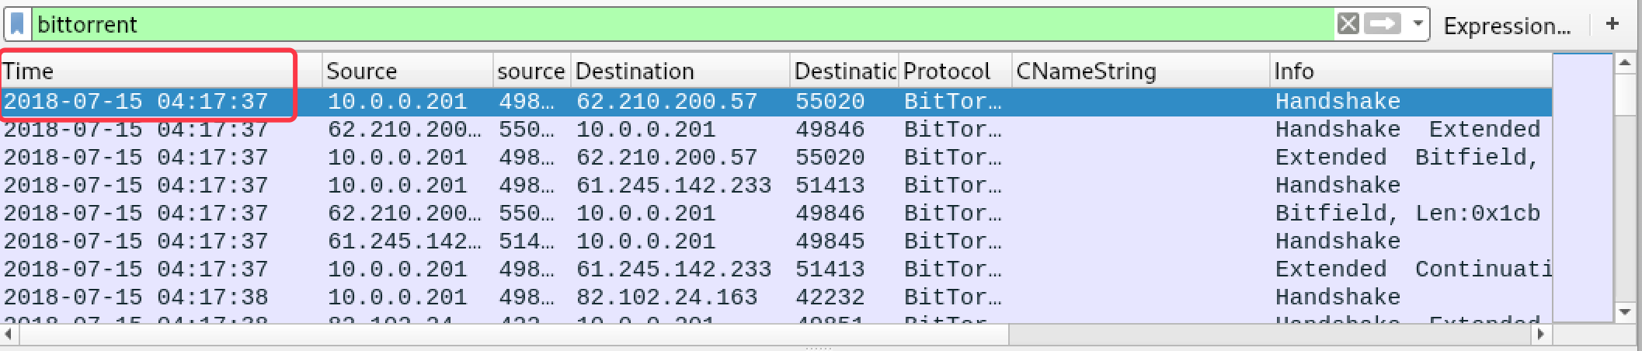Click inside the bittorrent filter field

(684, 24)
